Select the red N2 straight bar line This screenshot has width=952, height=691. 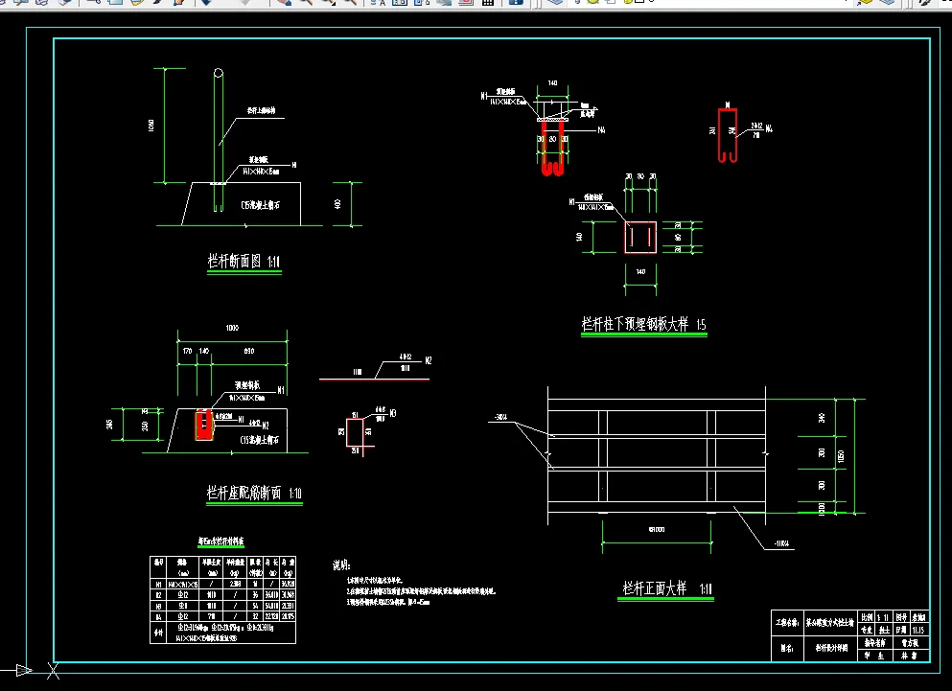click(x=374, y=379)
